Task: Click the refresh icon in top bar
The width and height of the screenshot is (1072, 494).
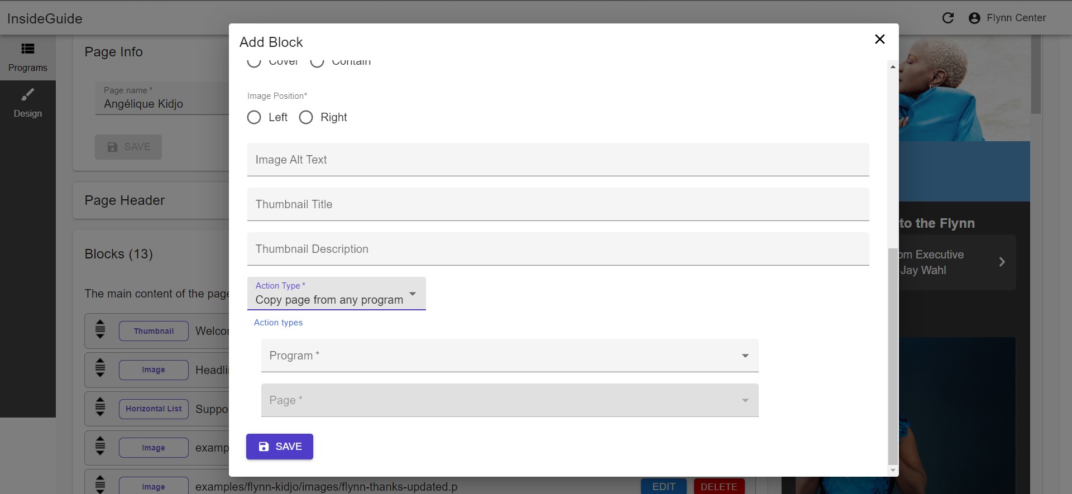Action: (x=947, y=18)
